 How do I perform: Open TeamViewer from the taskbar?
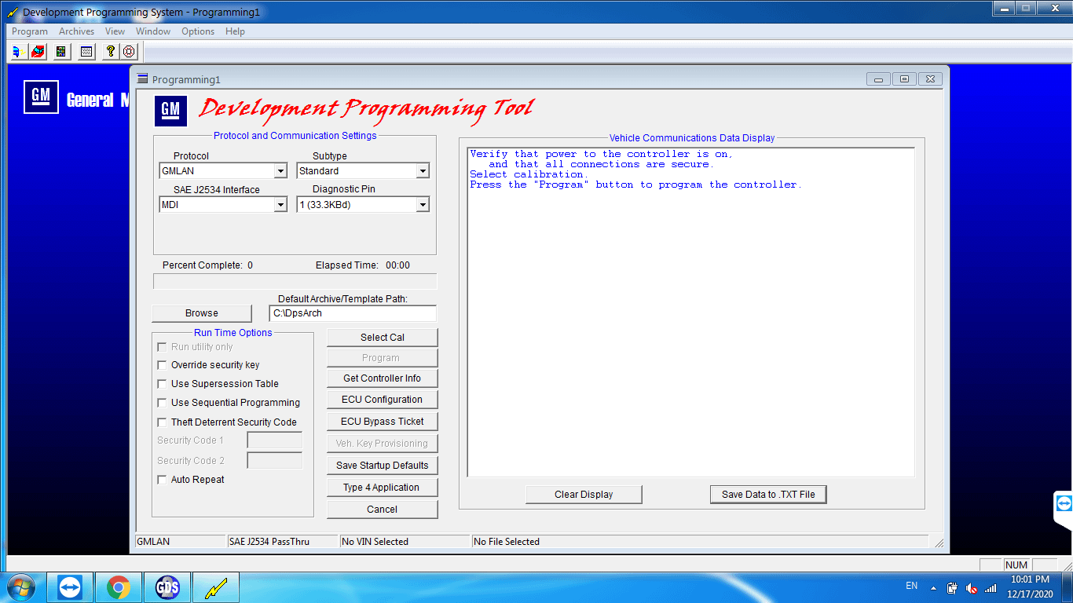point(69,587)
